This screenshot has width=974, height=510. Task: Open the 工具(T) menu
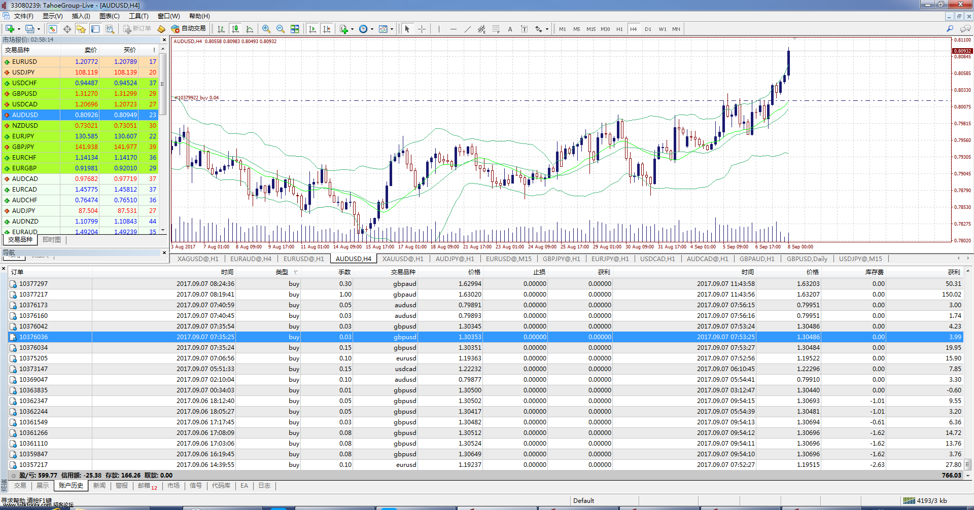pyautogui.click(x=138, y=16)
